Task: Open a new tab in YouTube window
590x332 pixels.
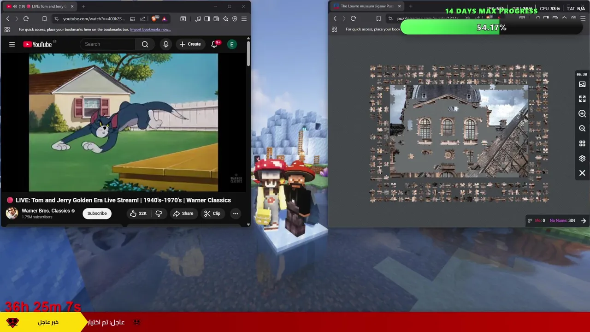Action: [x=83, y=6]
